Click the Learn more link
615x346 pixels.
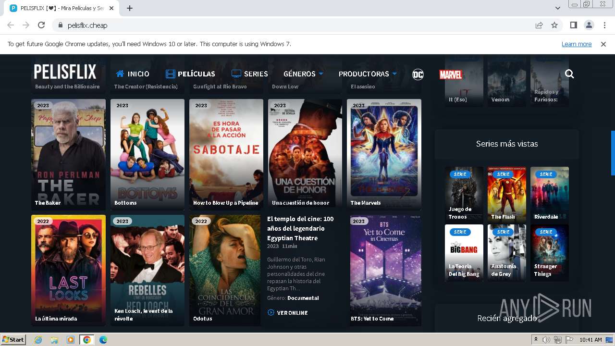tap(577, 44)
